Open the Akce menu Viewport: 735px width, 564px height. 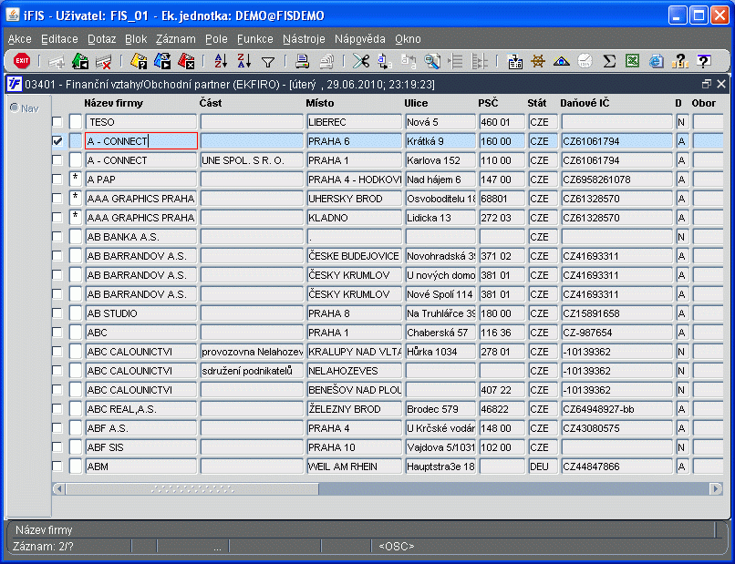pos(20,39)
